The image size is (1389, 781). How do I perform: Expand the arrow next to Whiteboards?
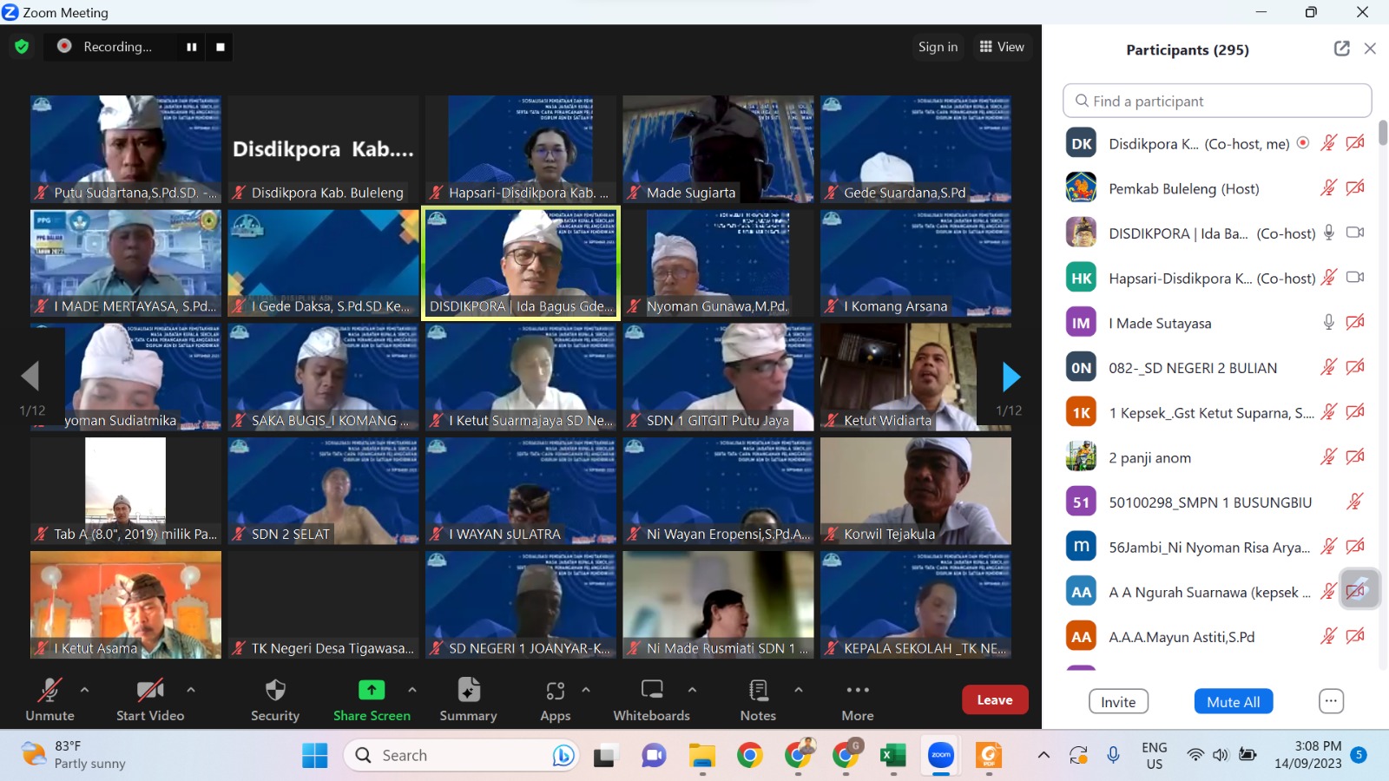692,690
